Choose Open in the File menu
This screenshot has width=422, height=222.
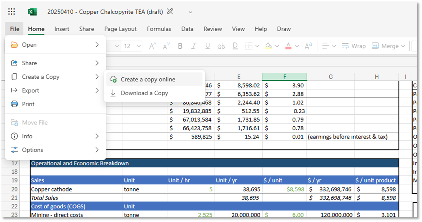coord(55,45)
